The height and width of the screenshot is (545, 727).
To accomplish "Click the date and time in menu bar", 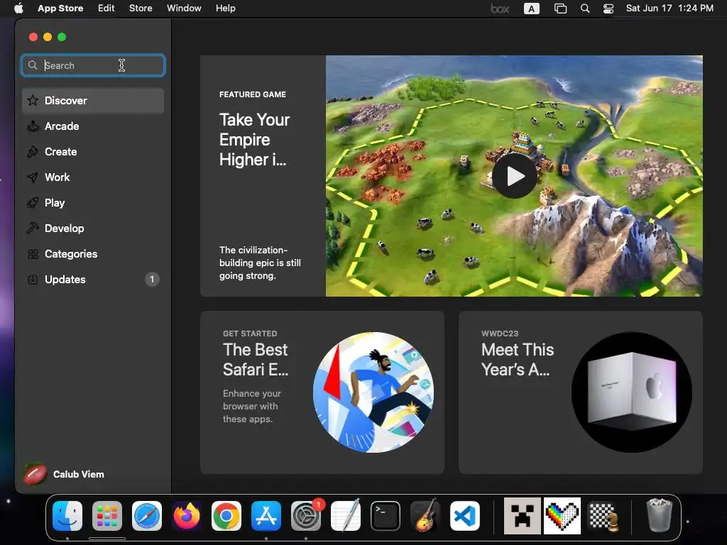I will (x=669, y=9).
